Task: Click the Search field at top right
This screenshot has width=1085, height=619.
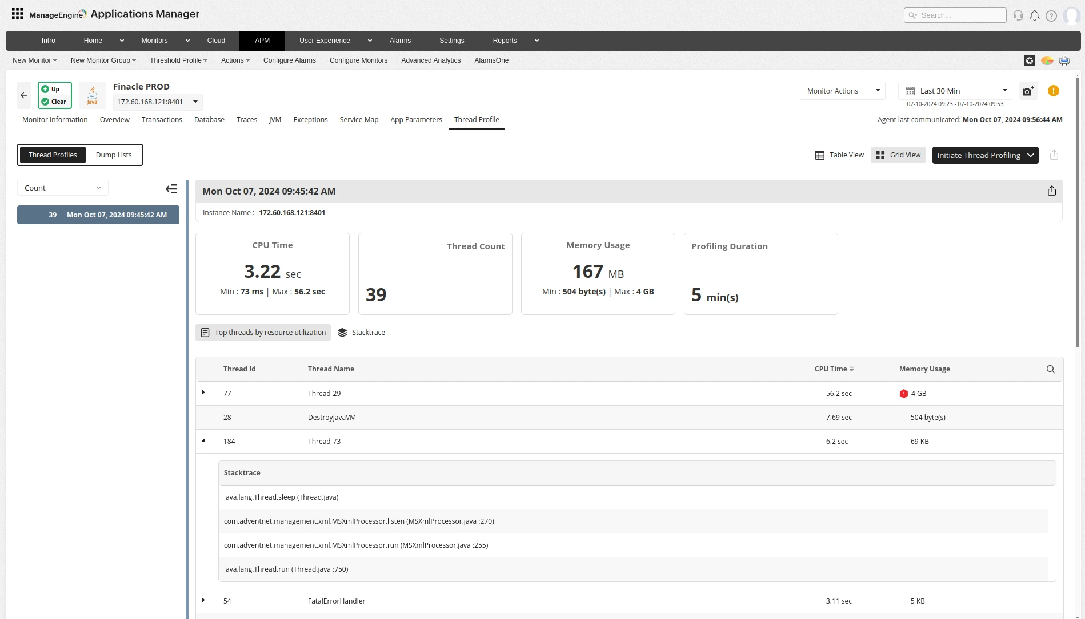Action: 954,15
